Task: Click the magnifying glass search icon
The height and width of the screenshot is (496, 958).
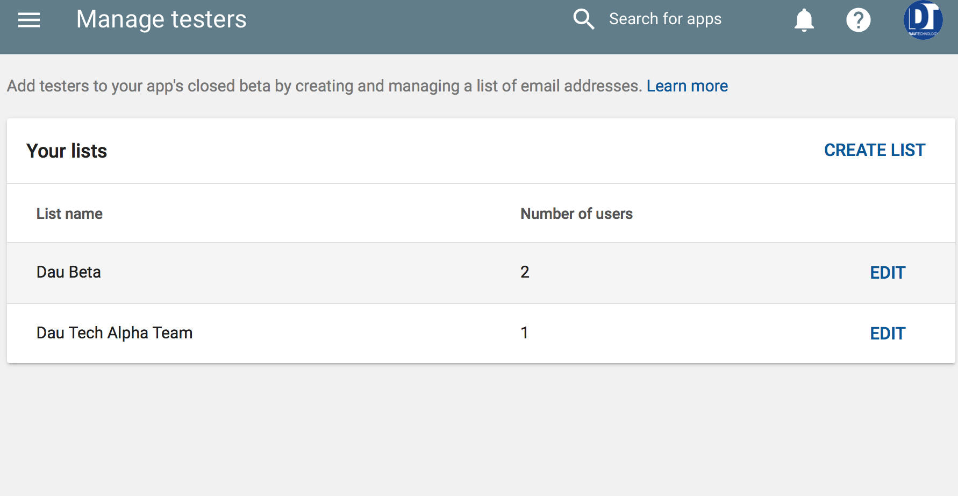Action: [583, 19]
